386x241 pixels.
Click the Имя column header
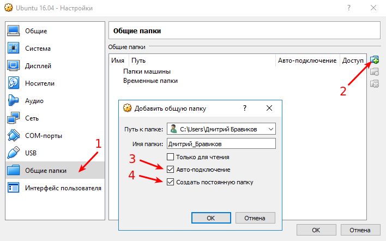click(x=118, y=61)
